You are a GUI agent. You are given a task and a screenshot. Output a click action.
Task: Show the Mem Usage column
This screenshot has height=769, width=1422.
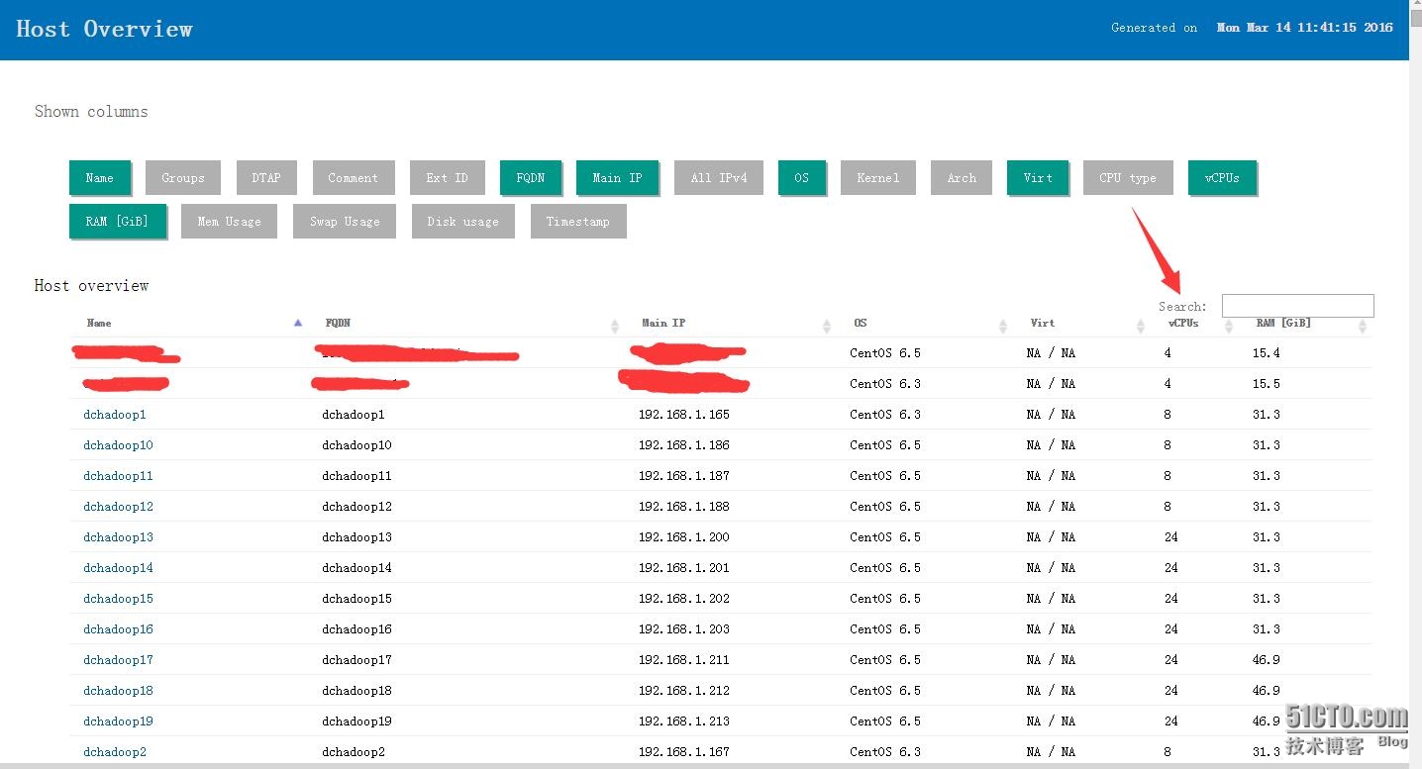click(229, 221)
